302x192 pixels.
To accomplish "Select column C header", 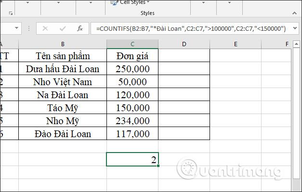I will point(132,44).
